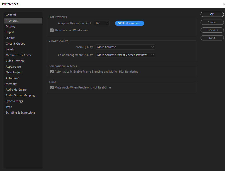Select the Import preferences category
The image size is (225, 171).
point(10,32)
